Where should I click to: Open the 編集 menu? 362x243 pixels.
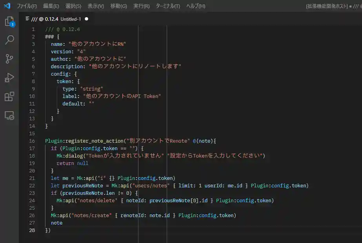tap(49, 6)
